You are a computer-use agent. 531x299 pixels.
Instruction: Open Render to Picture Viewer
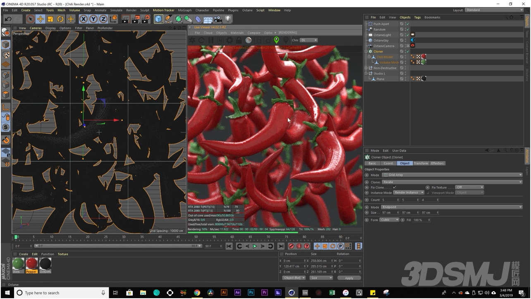136,19
